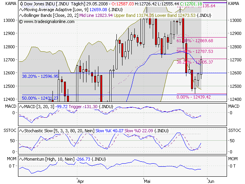
Task: Click the wave icon beside Moving Average Adaptive
Action: click(x=21, y=10)
